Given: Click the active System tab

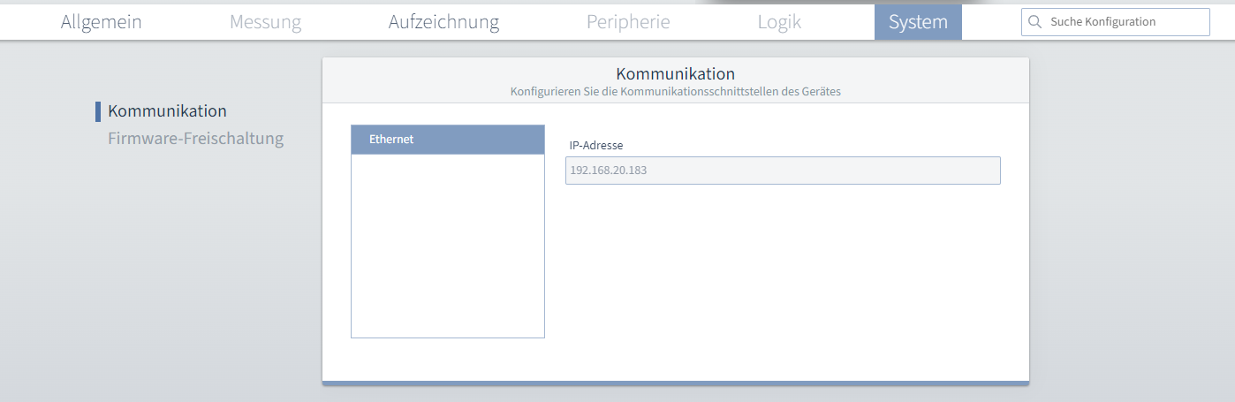Looking at the screenshot, I should click(x=918, y=22).
